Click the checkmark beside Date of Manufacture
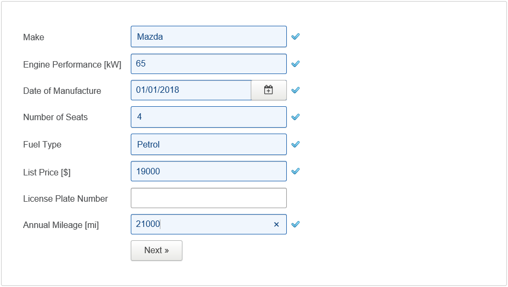 295,90
